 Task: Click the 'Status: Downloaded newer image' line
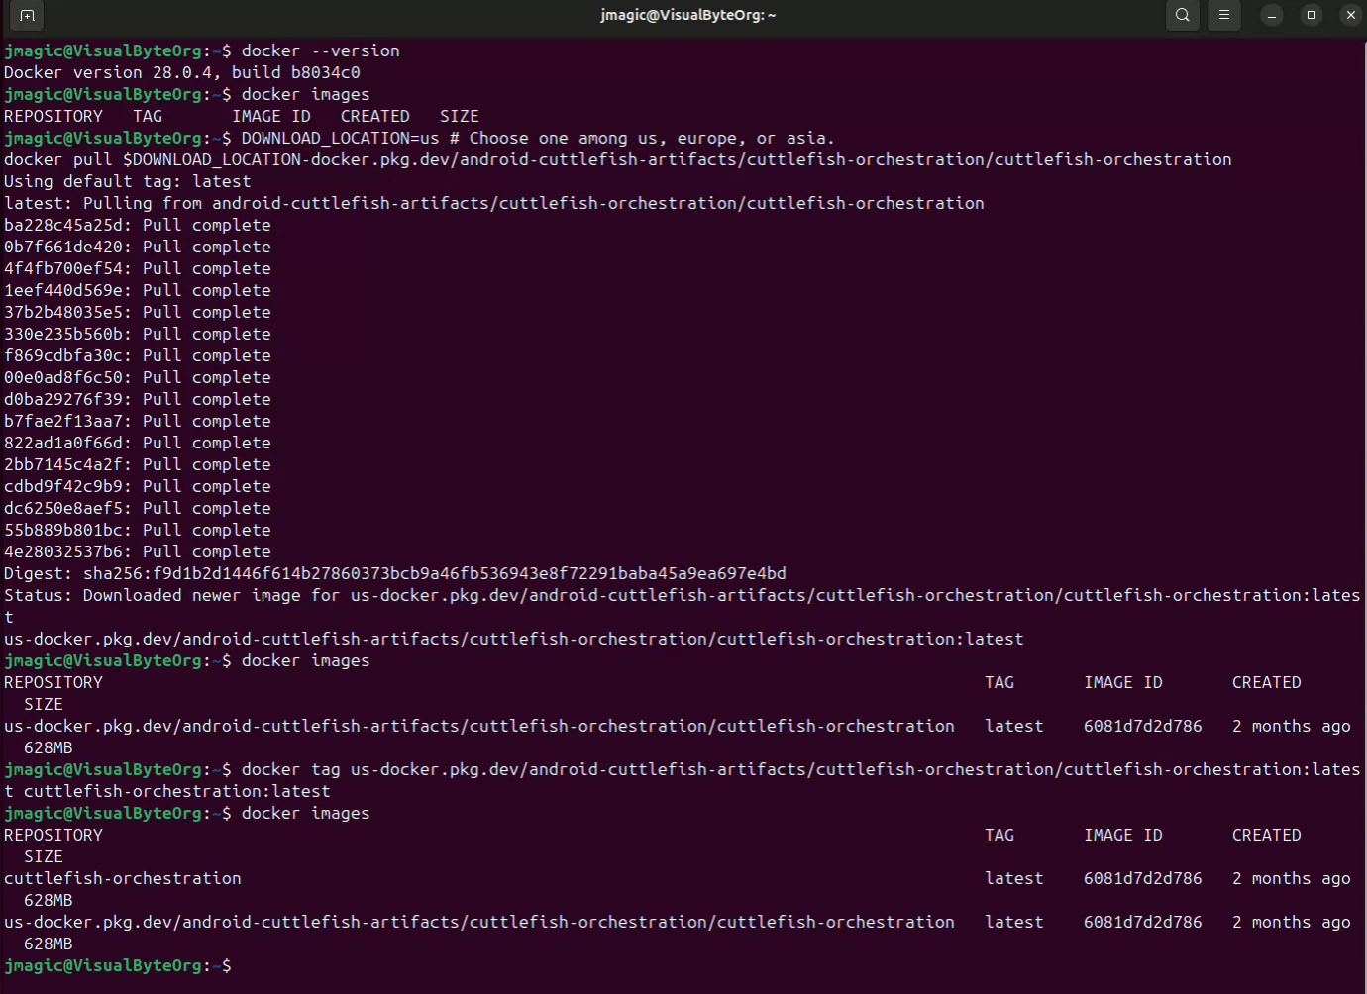(683, 595)
